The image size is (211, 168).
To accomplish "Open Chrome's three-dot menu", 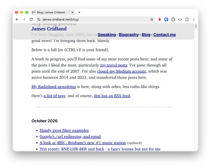I will pos(194,20).
